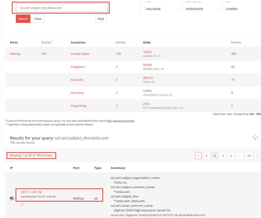The height and width of the screenshot is (218, 261).
Task: Click the Countries column header
Action: (x=78, y=42)
